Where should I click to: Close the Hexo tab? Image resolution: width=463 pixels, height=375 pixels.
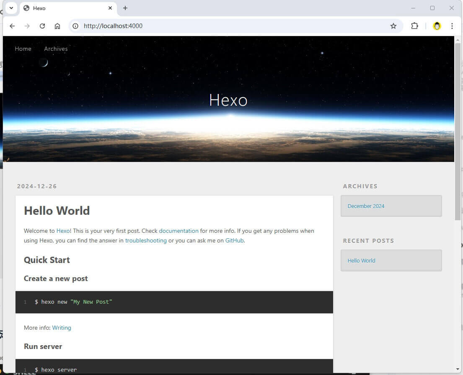111,8
